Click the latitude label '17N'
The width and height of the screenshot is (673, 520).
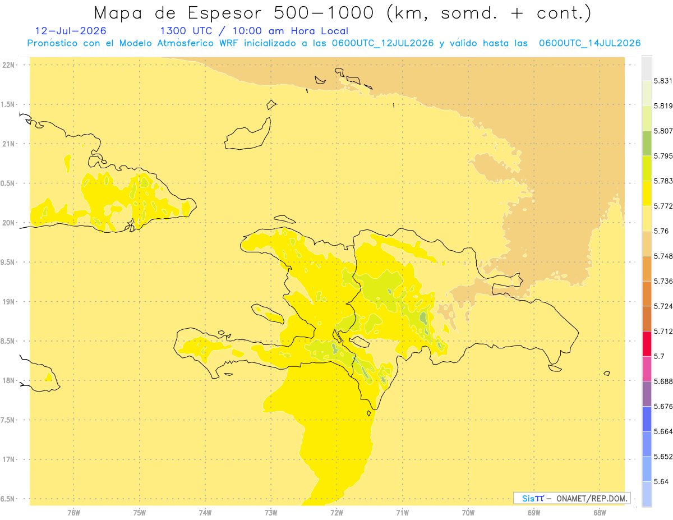point(9,459)
